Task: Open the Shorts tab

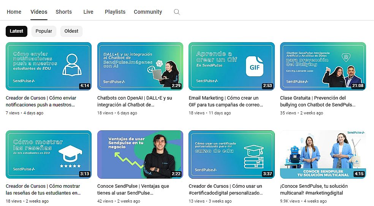Action: coord(64,12)
